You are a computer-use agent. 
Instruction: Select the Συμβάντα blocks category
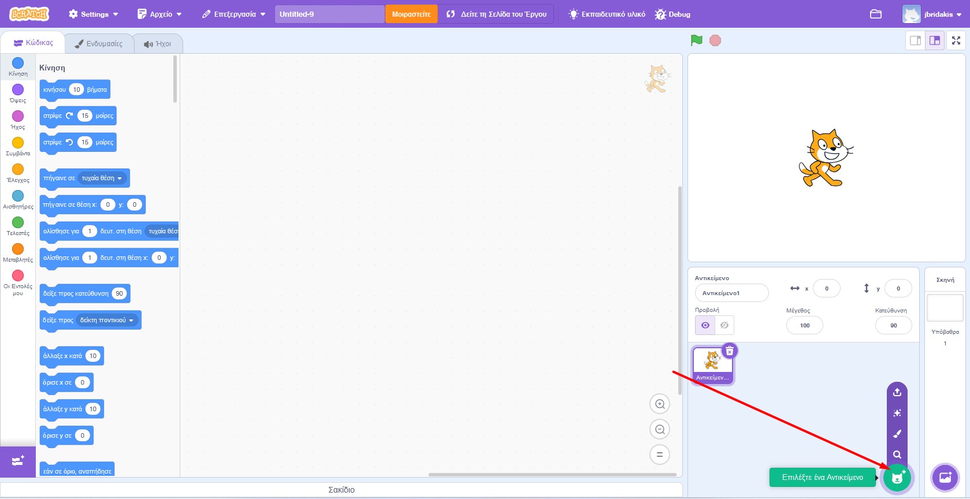[18, 147]
